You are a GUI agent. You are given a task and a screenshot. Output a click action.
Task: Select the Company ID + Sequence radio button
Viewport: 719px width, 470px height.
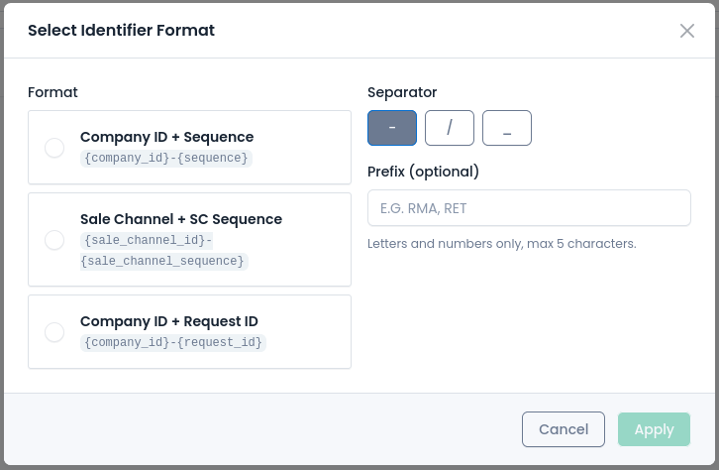[x=54, y=148]
